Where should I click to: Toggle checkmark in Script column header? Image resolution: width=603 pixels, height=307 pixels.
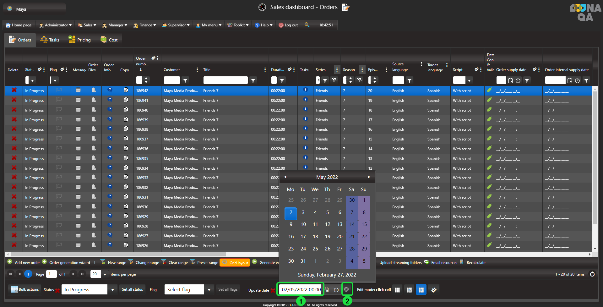click(x=476, y=69)
